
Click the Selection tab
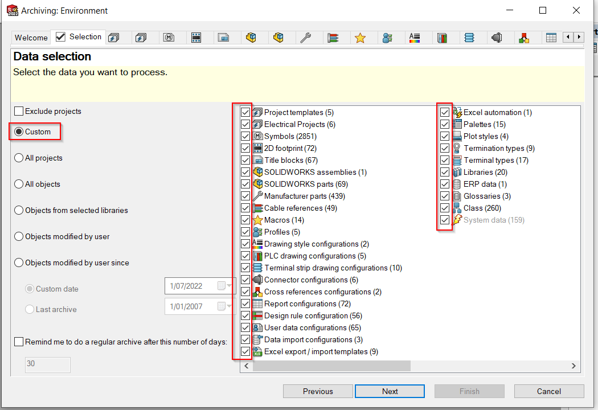tap(79, 37)
